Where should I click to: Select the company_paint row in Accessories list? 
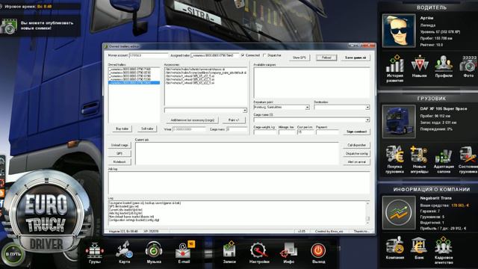[x=205, y=72]
